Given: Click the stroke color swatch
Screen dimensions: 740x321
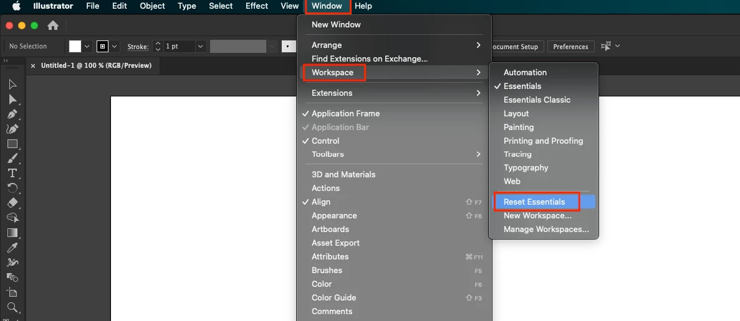Looking at the screenshot, I should pyautogui.click(x=103, y=46).
